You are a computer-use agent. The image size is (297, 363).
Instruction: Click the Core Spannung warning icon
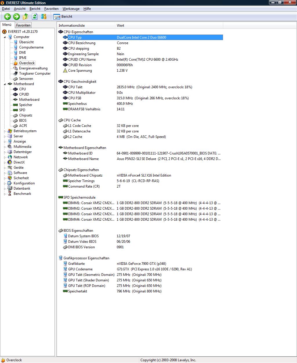coord(65,71)
